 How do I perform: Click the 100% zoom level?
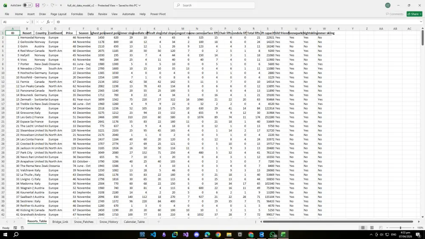pos(420,228)
